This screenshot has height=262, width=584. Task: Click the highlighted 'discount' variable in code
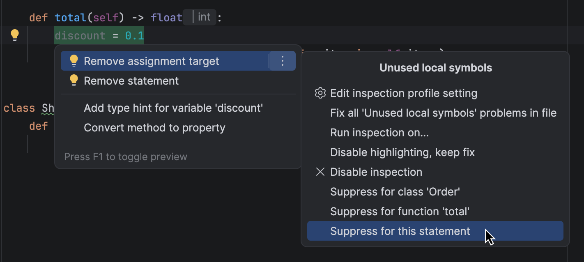click(x=80, y=36)
